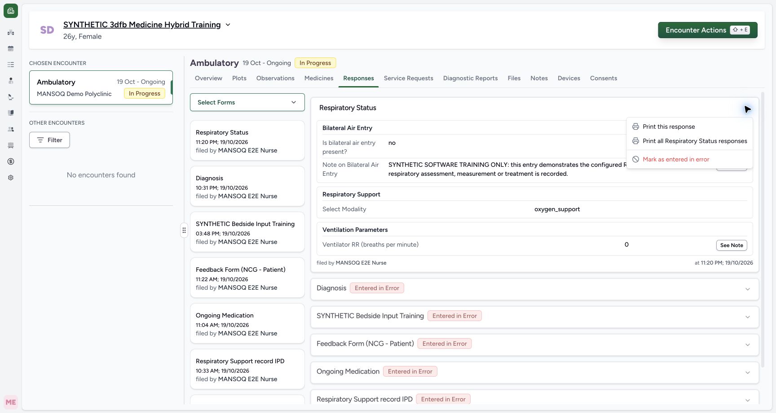This screenshot has height=413, width=776.
Task: Open the two-people users icon in sidebar
Action: 11,129
